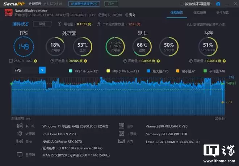Click the 123.3 克 emission value
Screen dimensions: 239x166
[134, 24]
